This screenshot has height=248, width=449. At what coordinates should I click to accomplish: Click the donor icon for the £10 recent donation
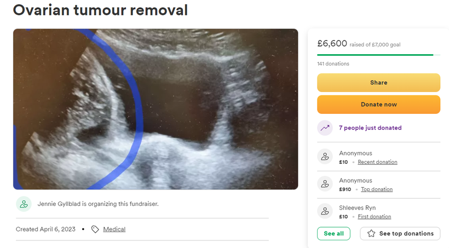[325, 157]
